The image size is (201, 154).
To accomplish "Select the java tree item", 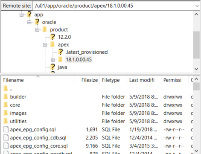I will click(x=62, y=67).
